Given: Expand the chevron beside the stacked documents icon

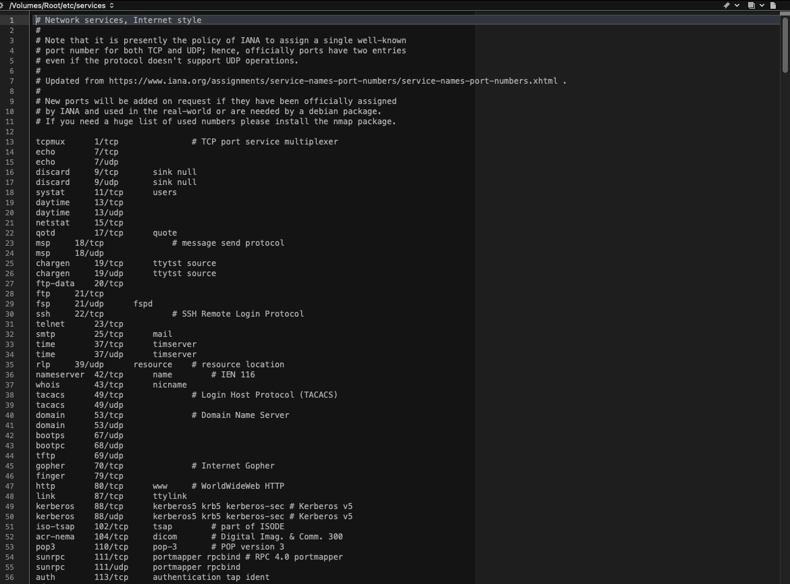Looking at the screenshot, I should [762, 5].
